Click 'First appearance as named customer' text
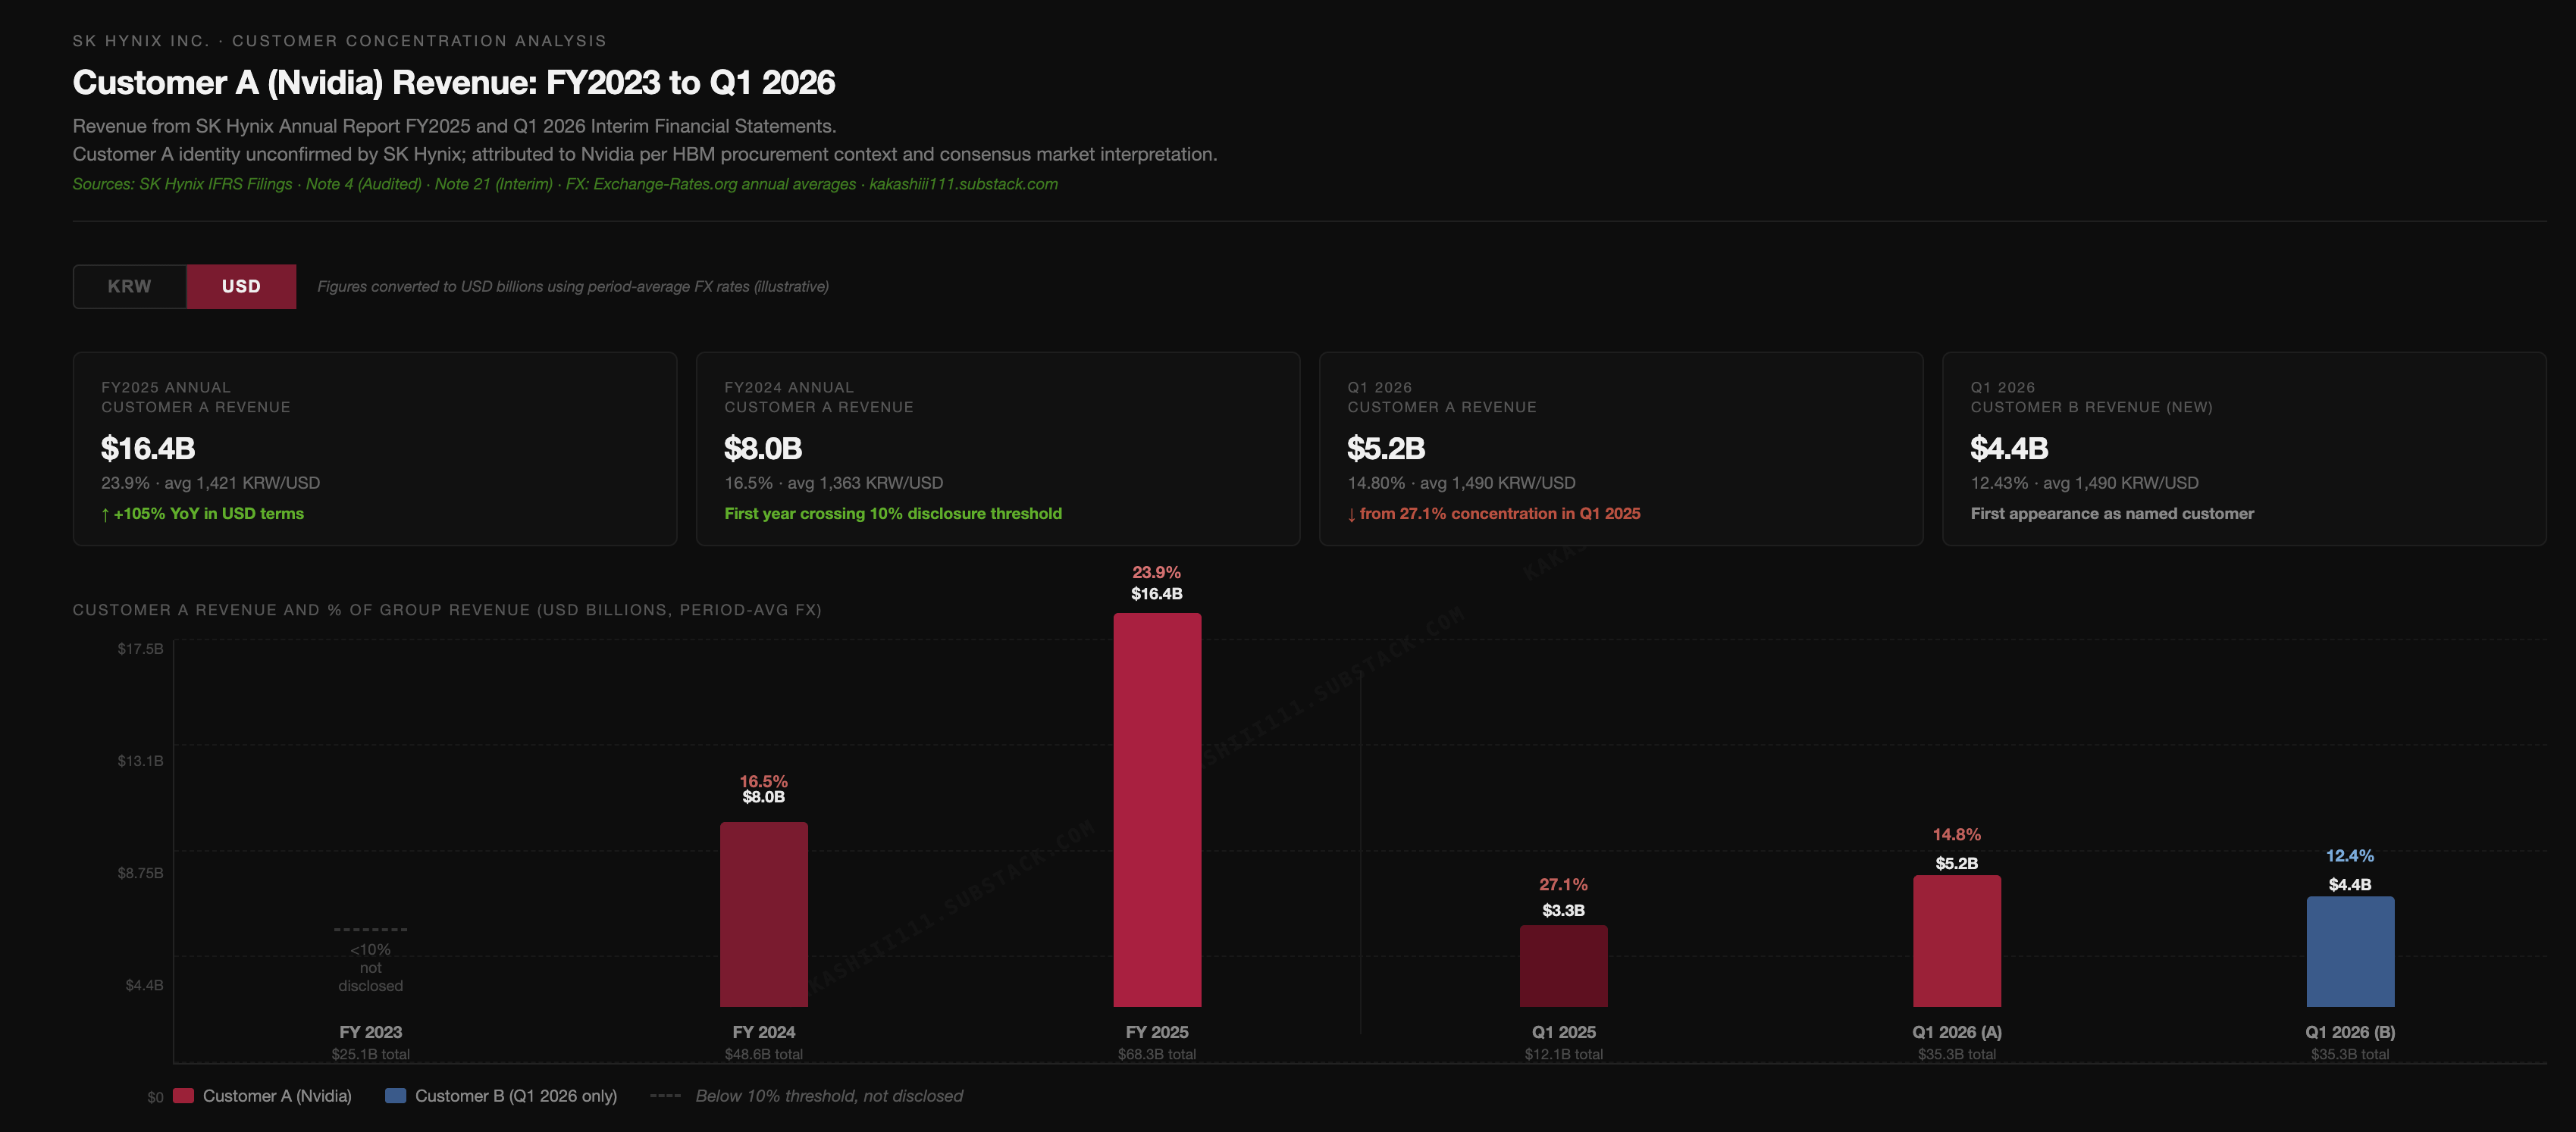The width and height of the screenshot is (2576, 1132). click(x=2112, y=514)
